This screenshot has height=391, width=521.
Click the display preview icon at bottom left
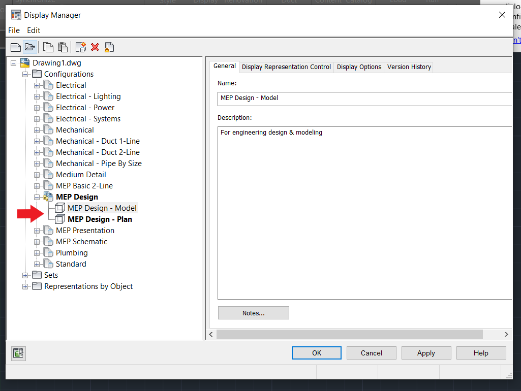(18, 352)
